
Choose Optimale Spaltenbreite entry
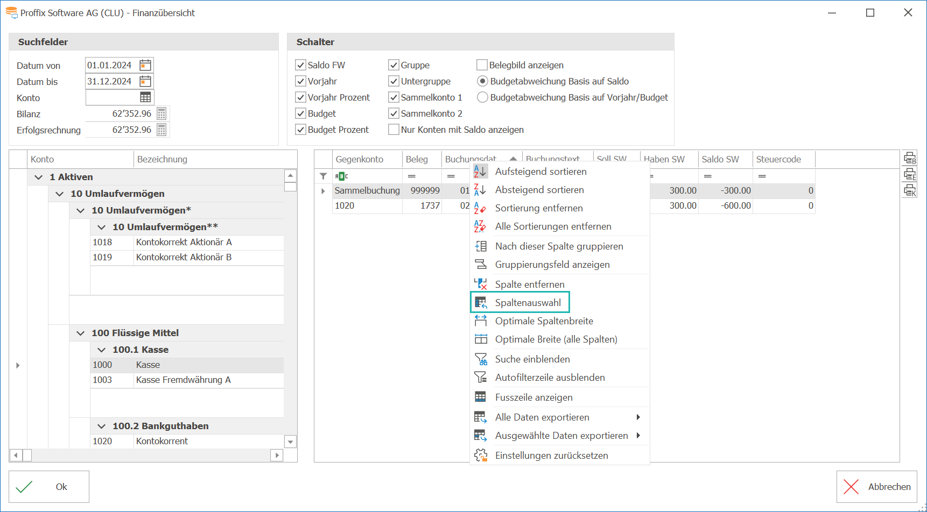coord(560,321)
